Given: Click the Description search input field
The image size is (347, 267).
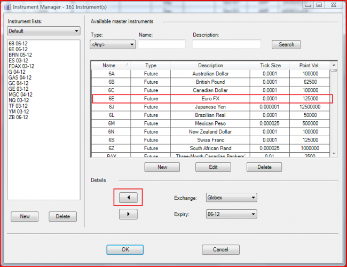Looking at the screenshot, I should pos(226,44).
